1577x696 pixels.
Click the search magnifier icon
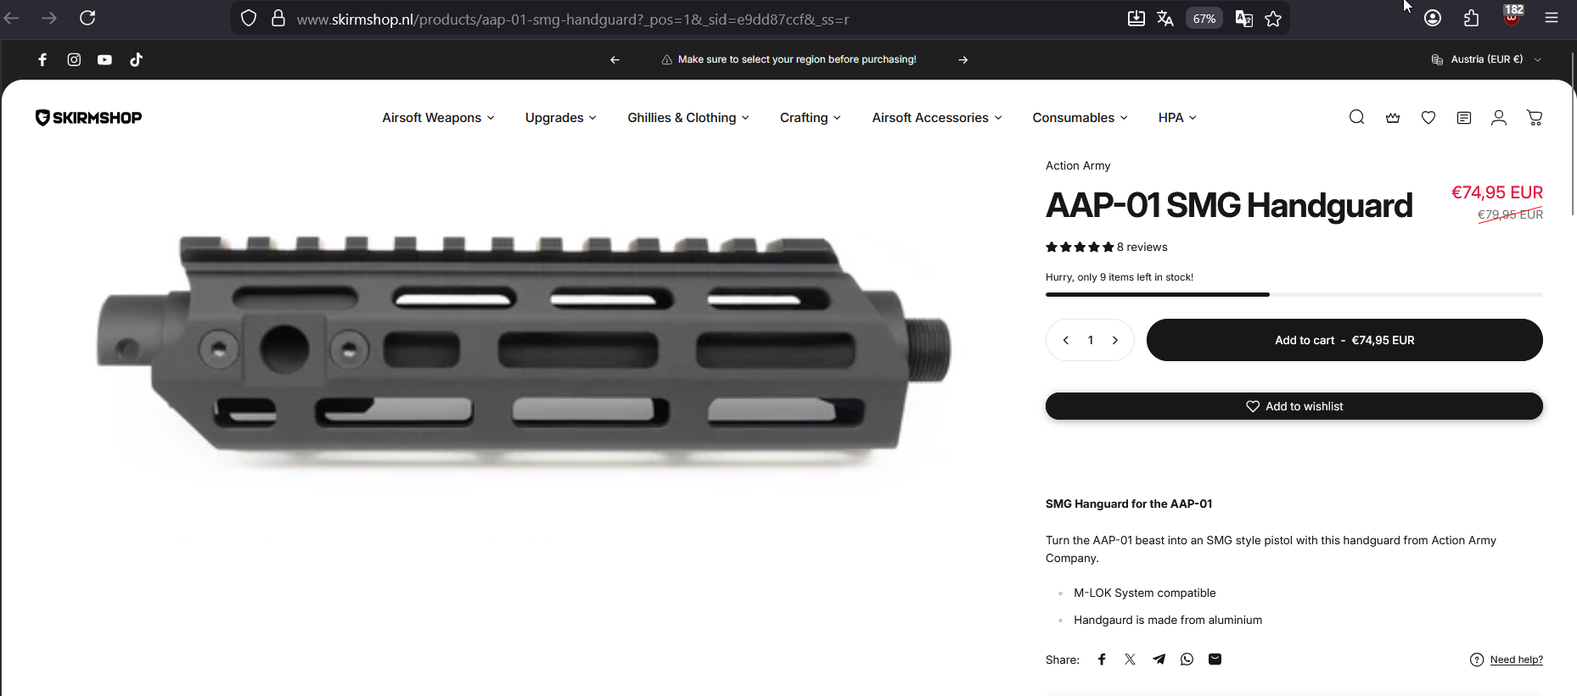point(1356,117)
